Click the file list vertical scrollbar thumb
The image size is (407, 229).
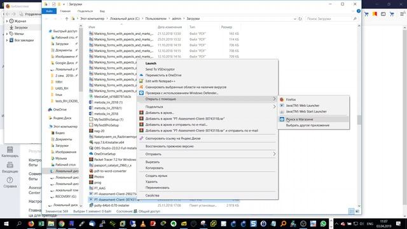[359, 120]
